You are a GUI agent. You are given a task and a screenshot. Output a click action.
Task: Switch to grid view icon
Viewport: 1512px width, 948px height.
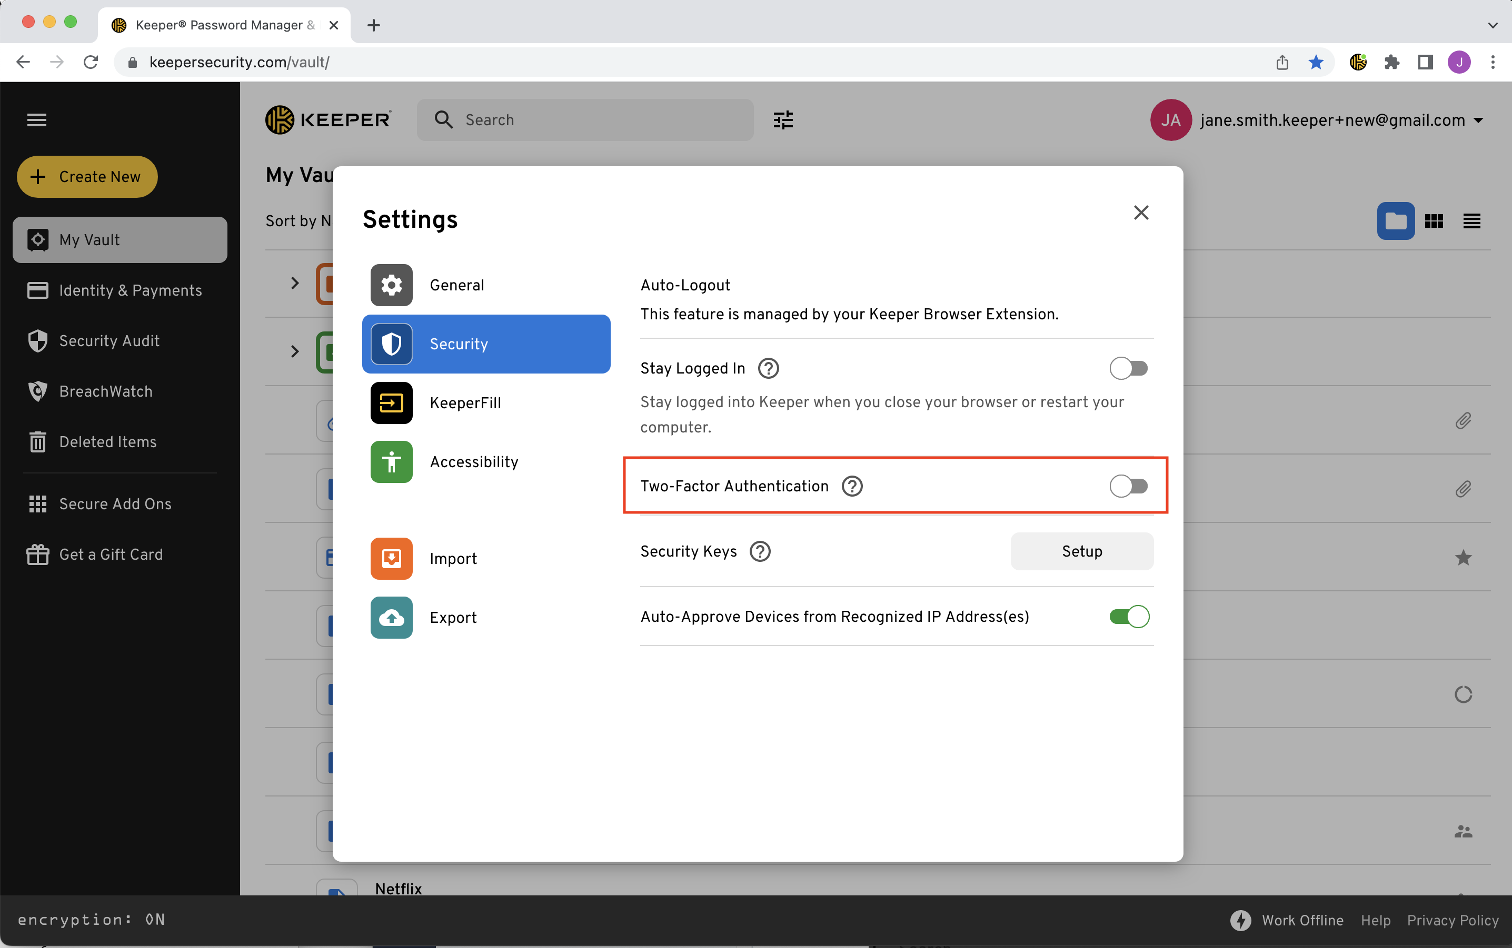[1434, 221]
